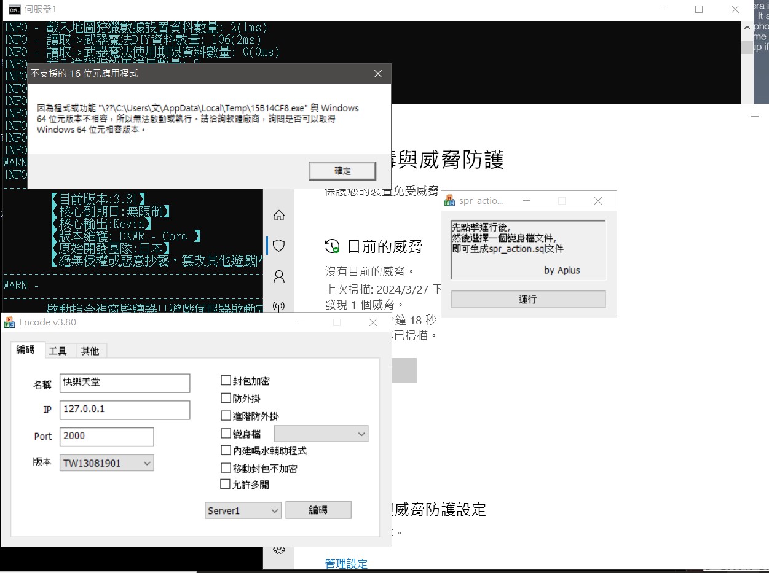Screen dimensions: 769x573
Task: Minimize the Encode v3.80 window
Action: (x=301, y=322)
